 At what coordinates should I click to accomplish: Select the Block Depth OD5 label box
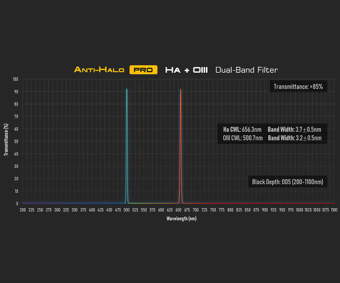tap(288, 182)
